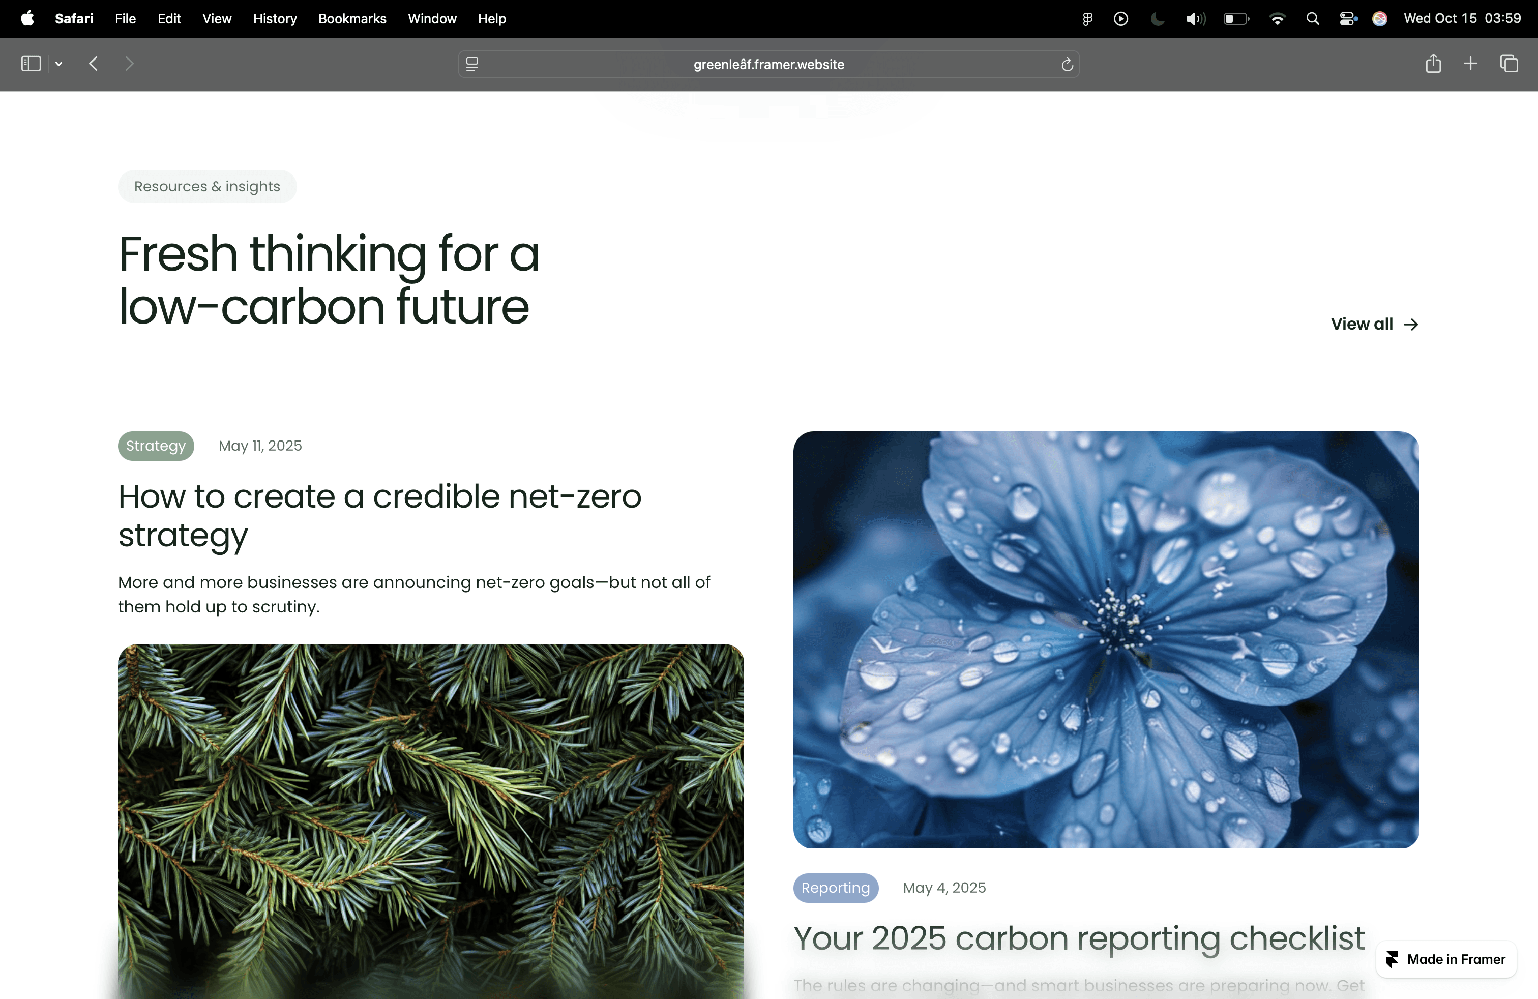Show the Safari sidebar
Viewport: 1538px width, 999px height.
point(31,63)
